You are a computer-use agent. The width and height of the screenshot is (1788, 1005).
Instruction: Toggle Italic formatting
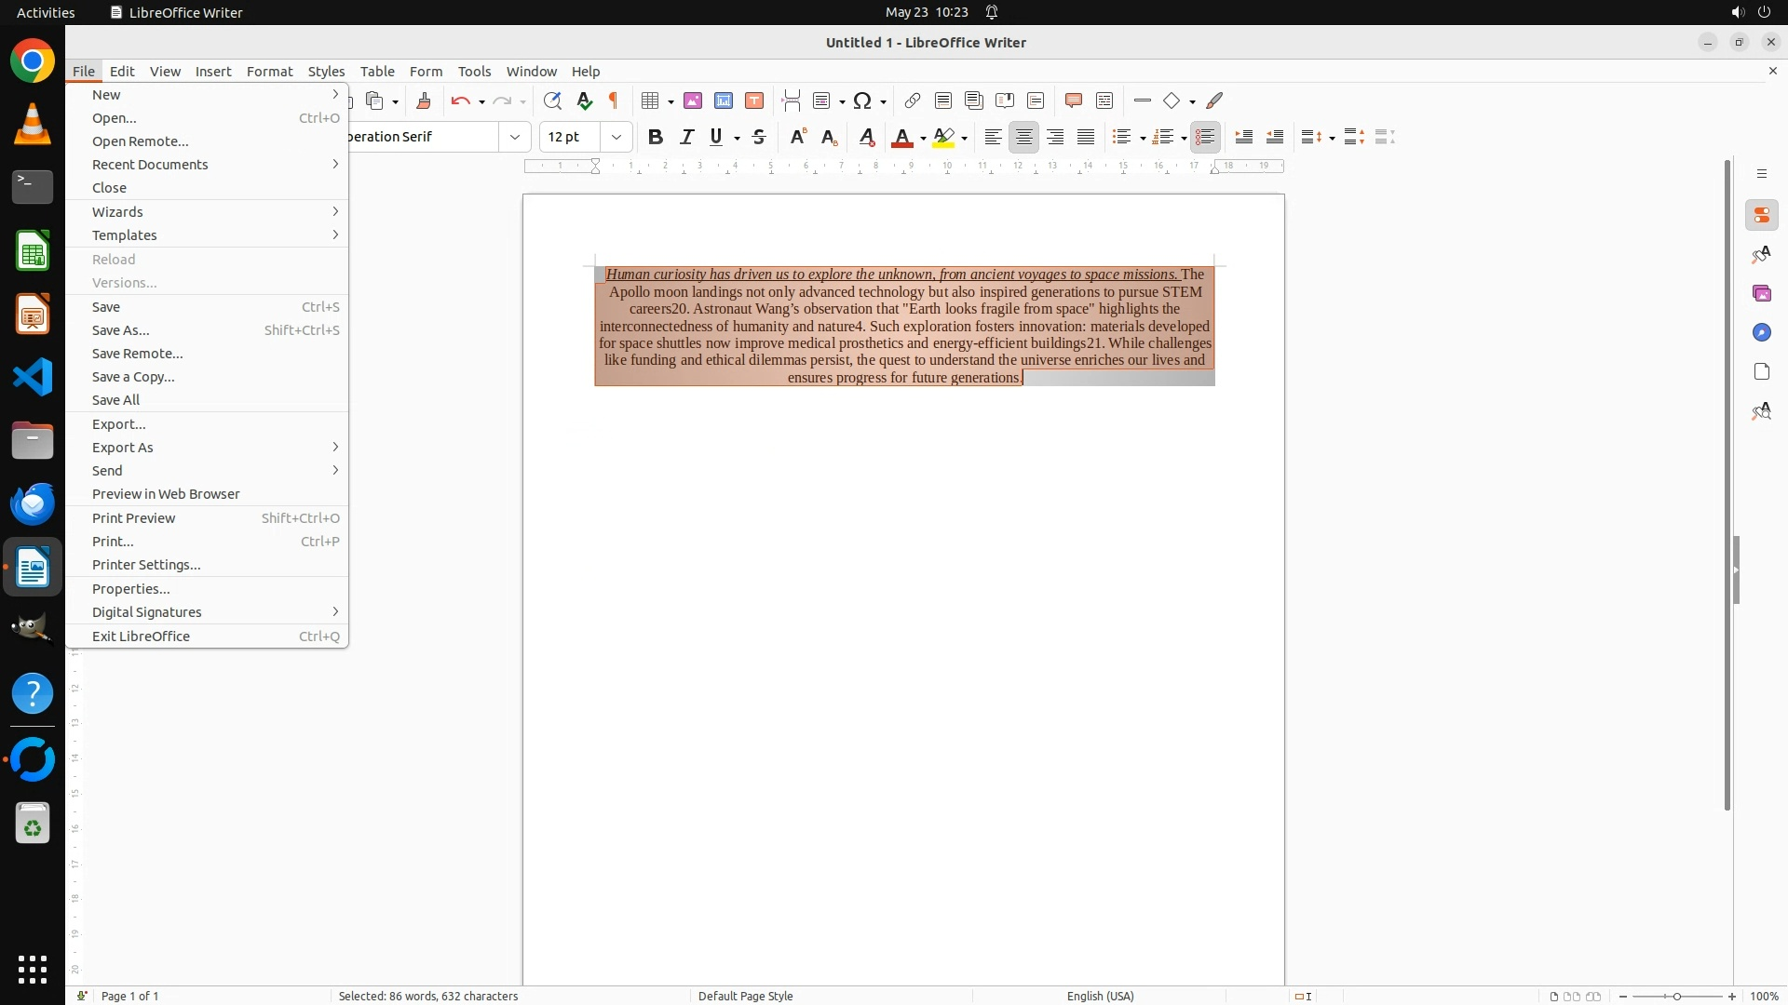click(x=686, y=137)
